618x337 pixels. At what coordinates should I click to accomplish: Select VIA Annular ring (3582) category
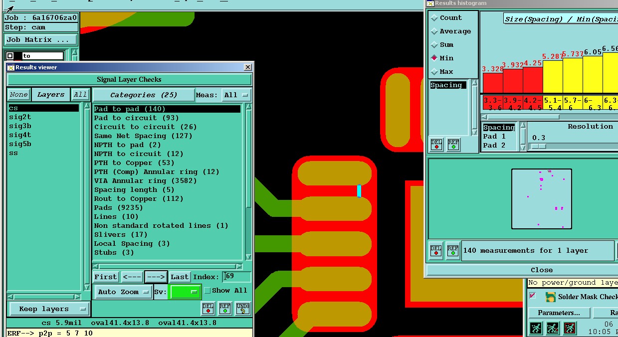click(x=167, y=180)
